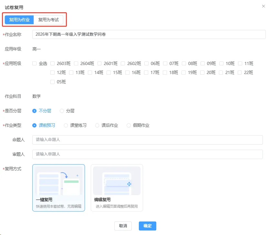
Task: Close the 试卷复用 dialog with X icon
Action: coord(264,6)
